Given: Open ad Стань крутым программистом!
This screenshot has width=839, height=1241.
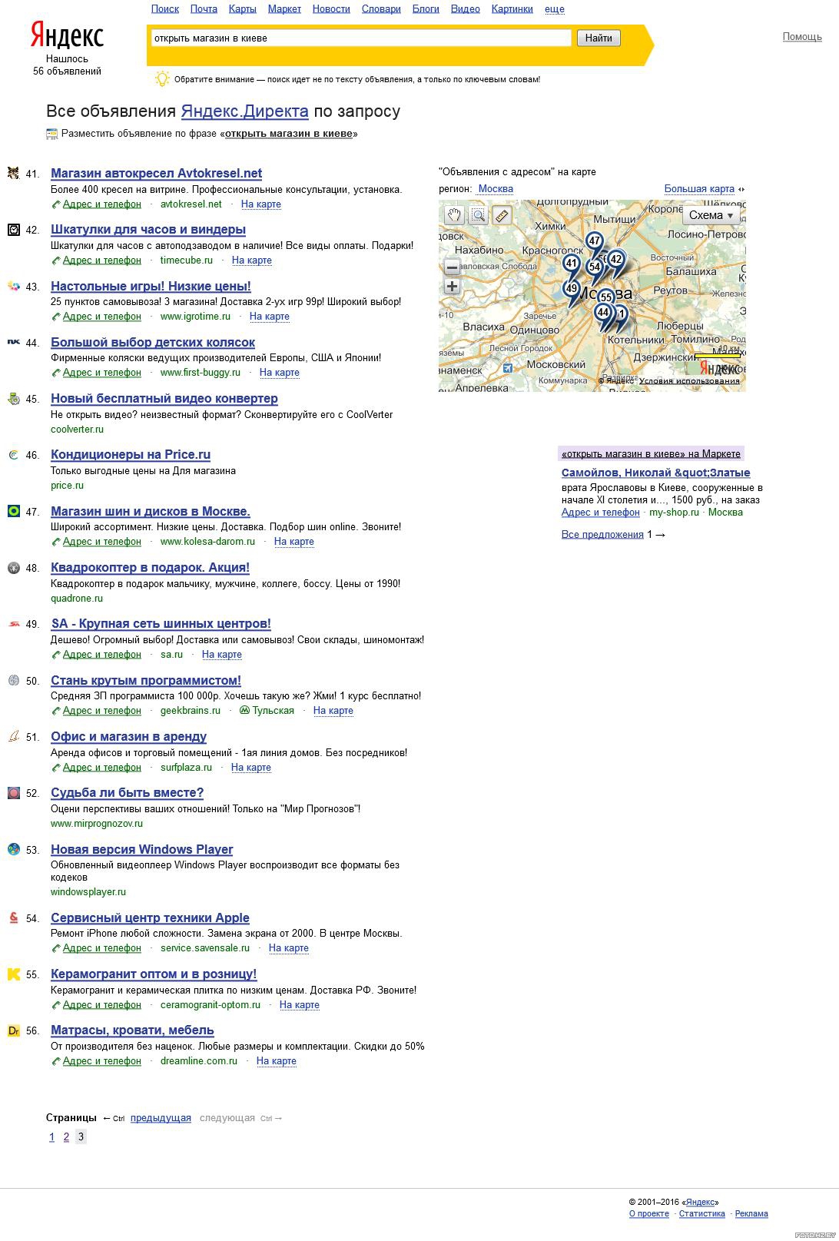Looking at the screenshot, I should [146, 680].
